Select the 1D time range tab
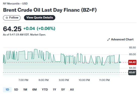 pyautogui.click(x=7, y=90)
